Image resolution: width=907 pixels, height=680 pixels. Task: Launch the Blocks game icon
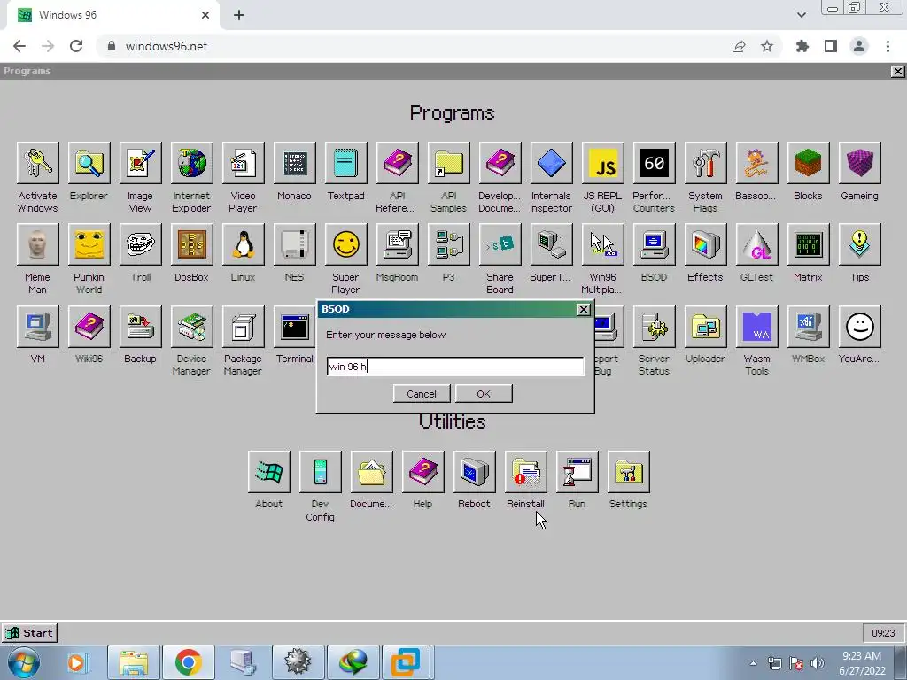point(808,163)
